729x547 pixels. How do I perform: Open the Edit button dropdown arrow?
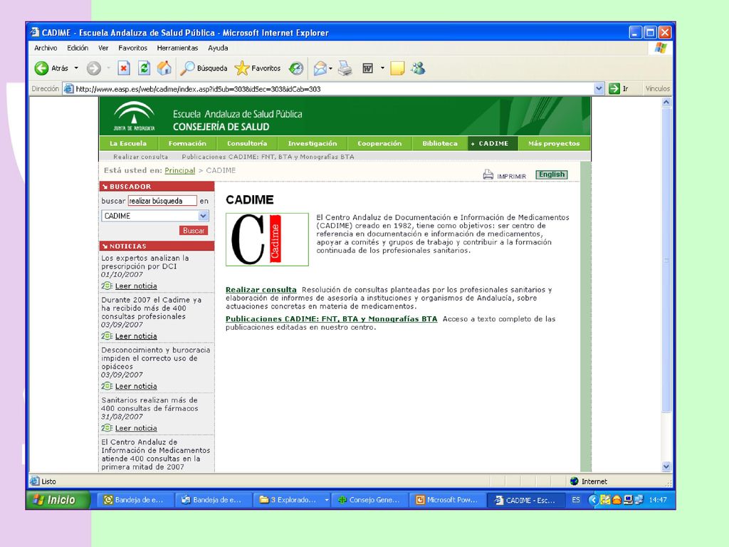pyautogui.click(x=382, y=68)
